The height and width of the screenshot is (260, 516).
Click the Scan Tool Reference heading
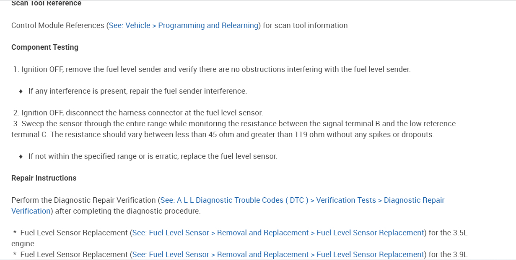point(46,3)
